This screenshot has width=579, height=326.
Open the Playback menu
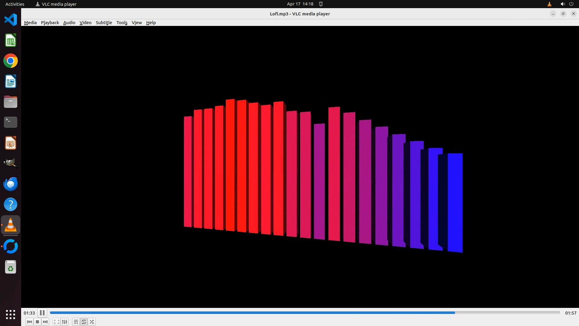coord(50,23)
